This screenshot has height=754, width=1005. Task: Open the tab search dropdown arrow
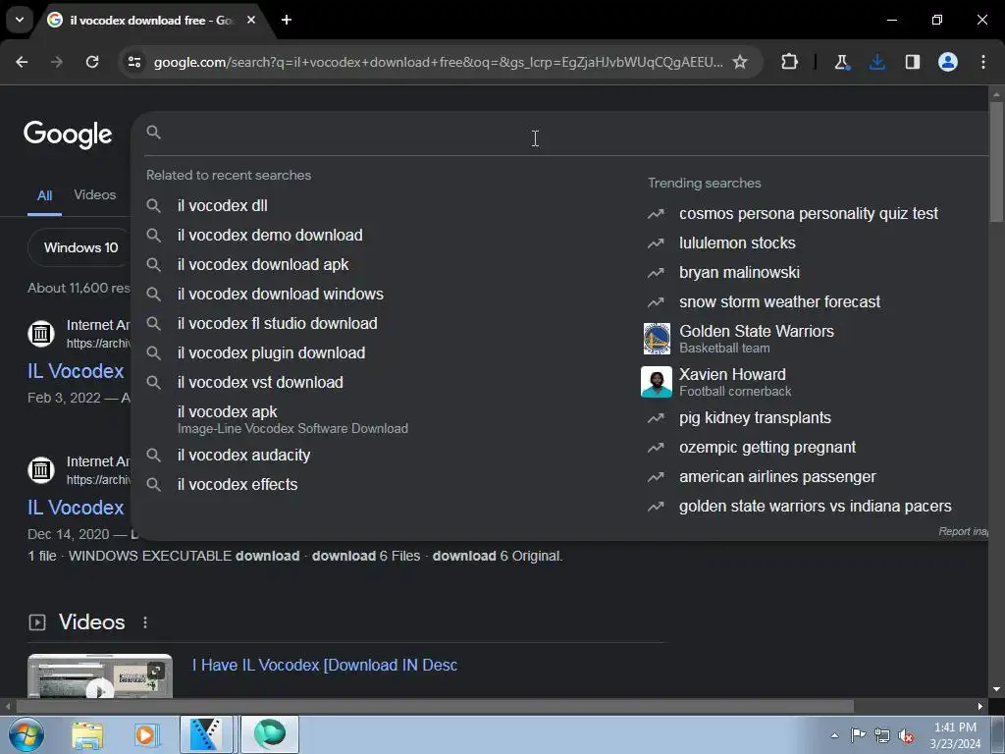[20, 20]
